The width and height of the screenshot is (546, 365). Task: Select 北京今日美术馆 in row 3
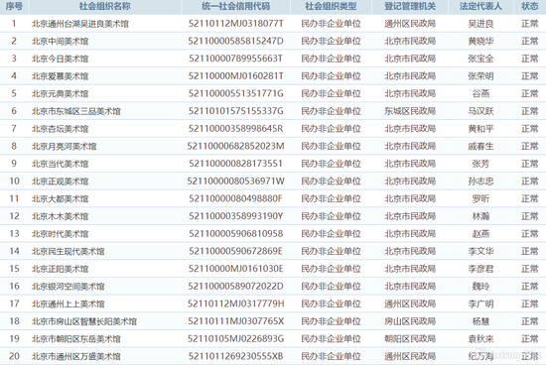tap(61, 59)
